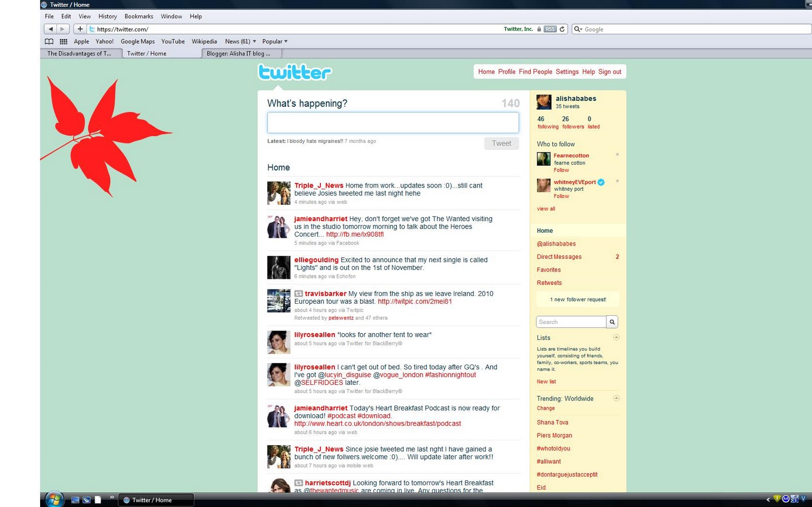Follow whitneyEVEport
This screenshot has width=812, height=507.
(561, 196)
